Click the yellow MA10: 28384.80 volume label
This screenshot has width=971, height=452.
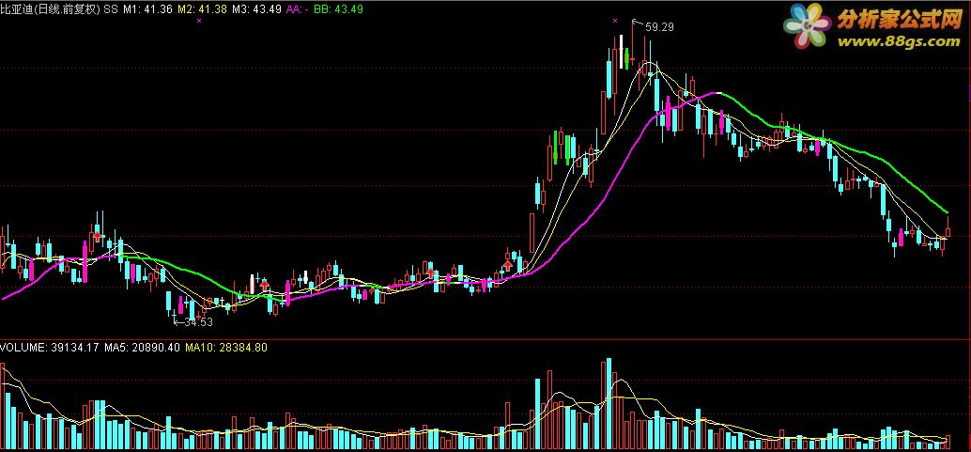pyautogui.click(x=226, y=348)
